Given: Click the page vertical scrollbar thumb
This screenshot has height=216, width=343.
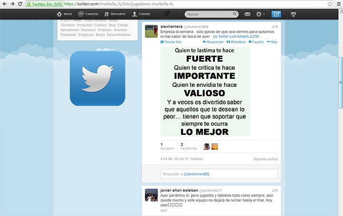Looking at the screenshot, I should click(x=341, y=83).
